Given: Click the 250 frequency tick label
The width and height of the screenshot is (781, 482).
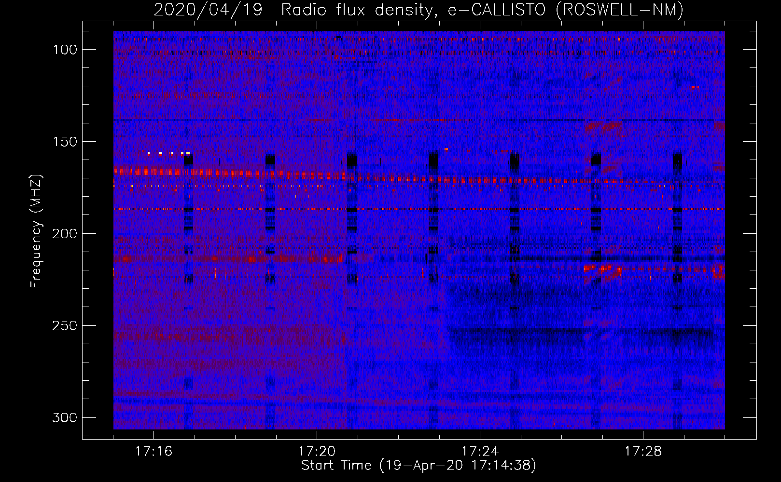Looking at the screenshot, I should click(65, 326).
